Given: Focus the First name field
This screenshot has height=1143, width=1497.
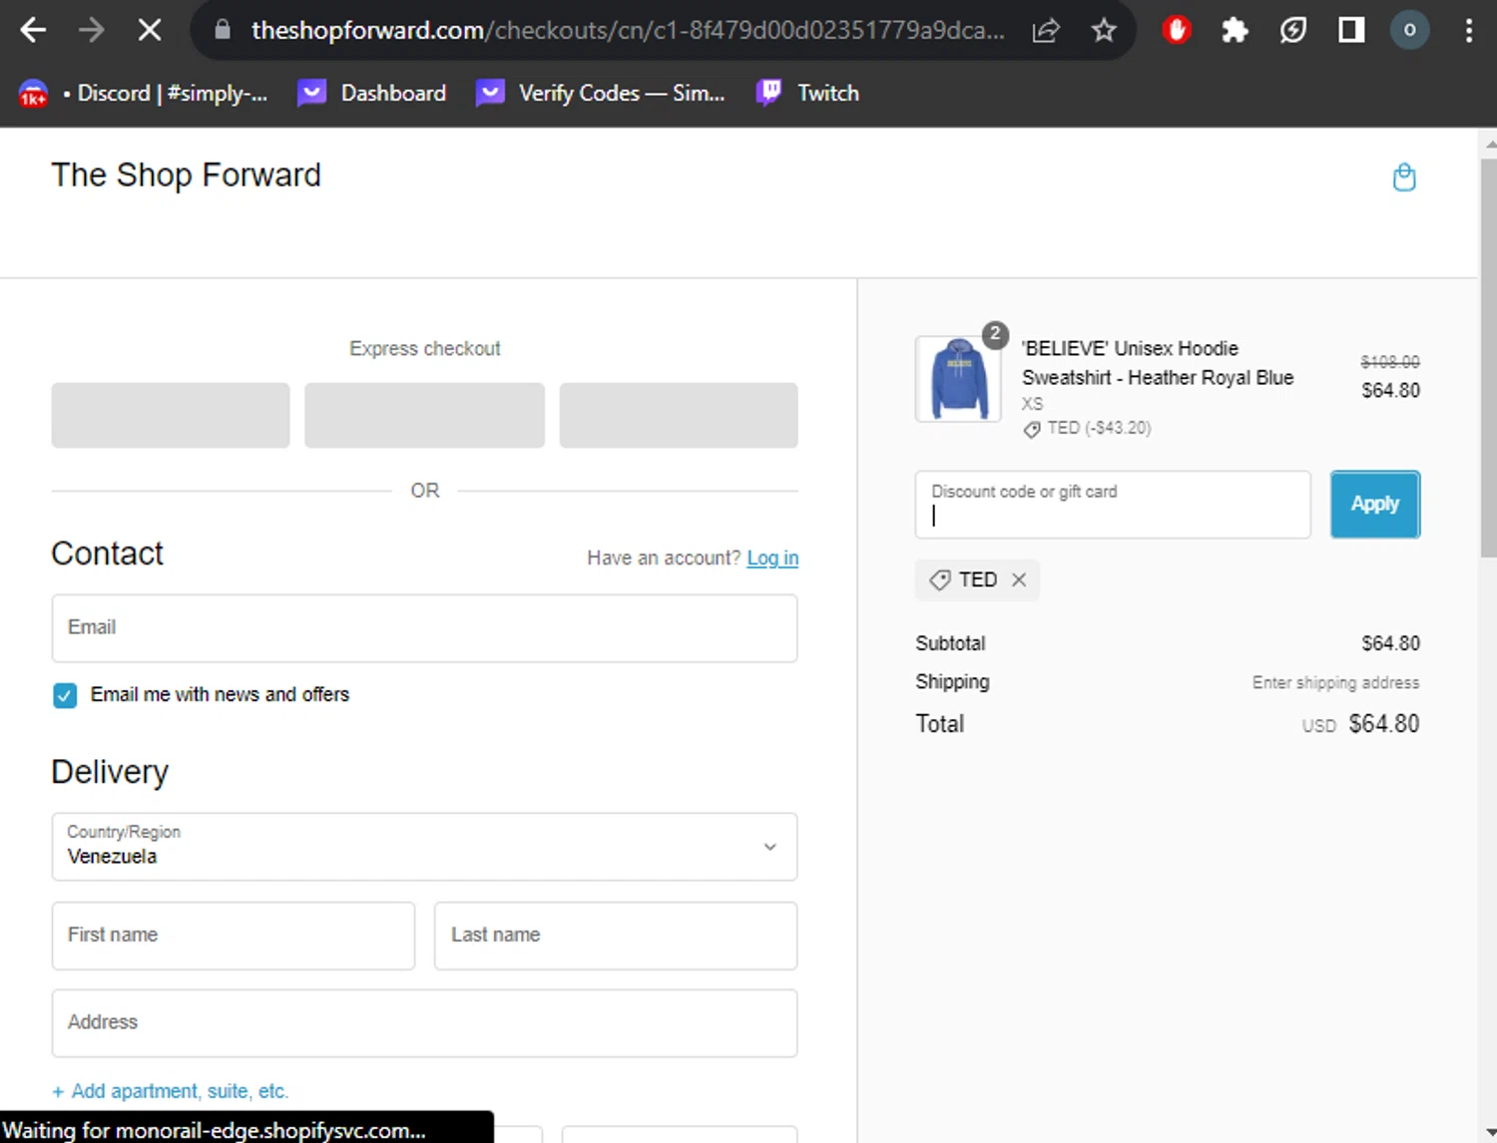Looking at the screenshot, I should (234, 936).
